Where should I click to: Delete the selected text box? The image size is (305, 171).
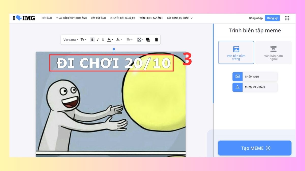click(x=156, y=40)
